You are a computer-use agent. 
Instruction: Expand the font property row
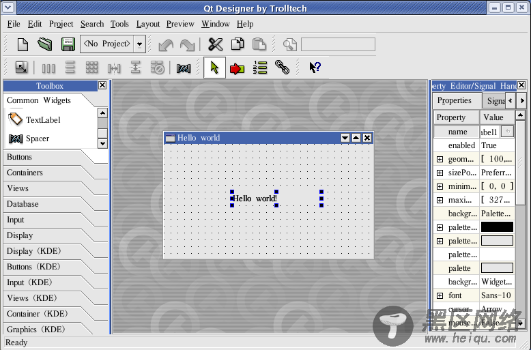440,296
